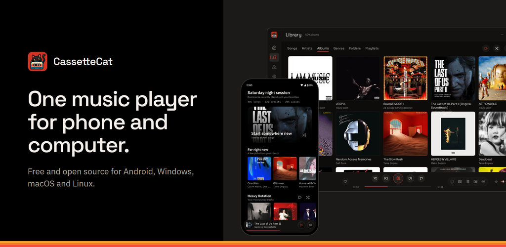Image resolution: width=506 pixels, height=247 pixels.
Task: Tap Start somewhere new shuffle icon on phone
Action: click(x=304, y=135)
